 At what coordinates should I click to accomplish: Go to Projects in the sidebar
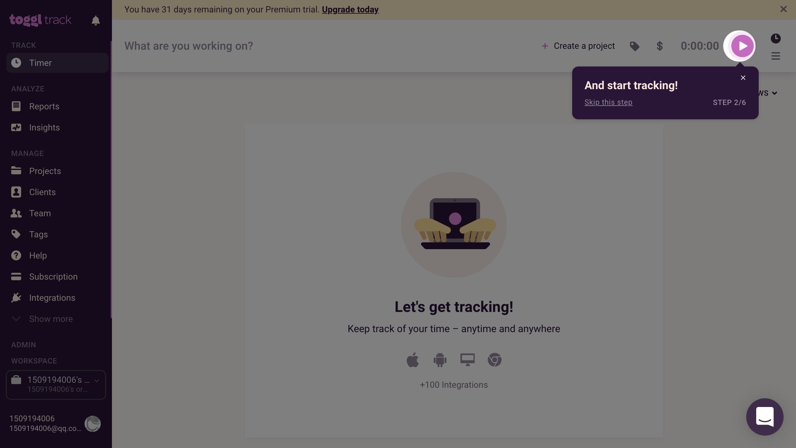(45, 171)
